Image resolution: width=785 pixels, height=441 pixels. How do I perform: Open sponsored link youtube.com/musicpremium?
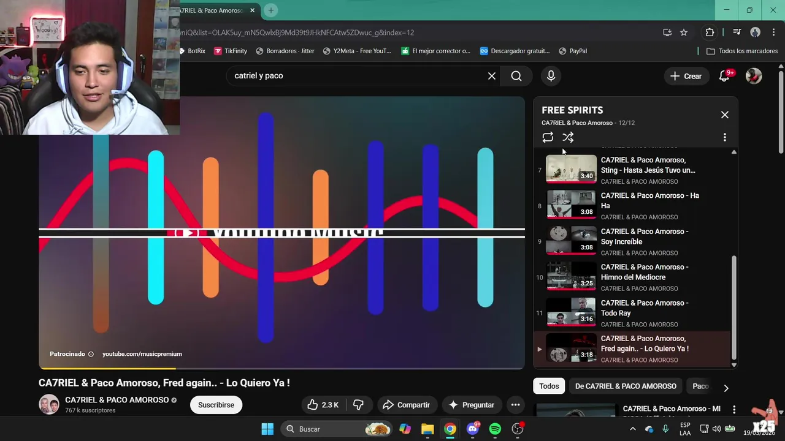tap(142, 354)
